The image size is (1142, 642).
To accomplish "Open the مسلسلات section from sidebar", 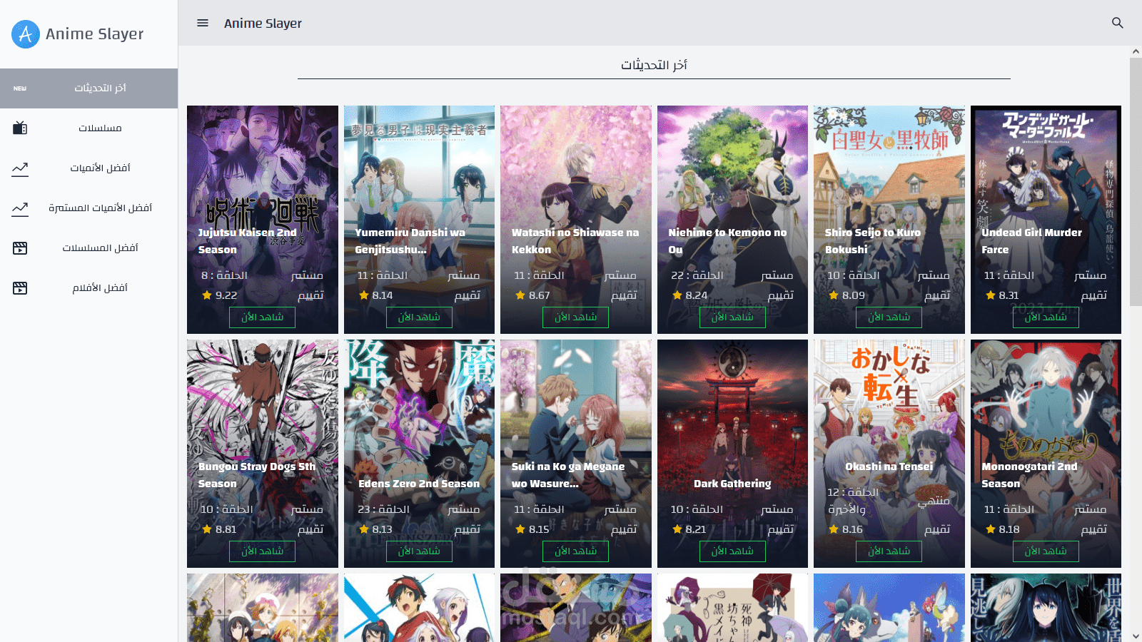I will coord(99,127).
